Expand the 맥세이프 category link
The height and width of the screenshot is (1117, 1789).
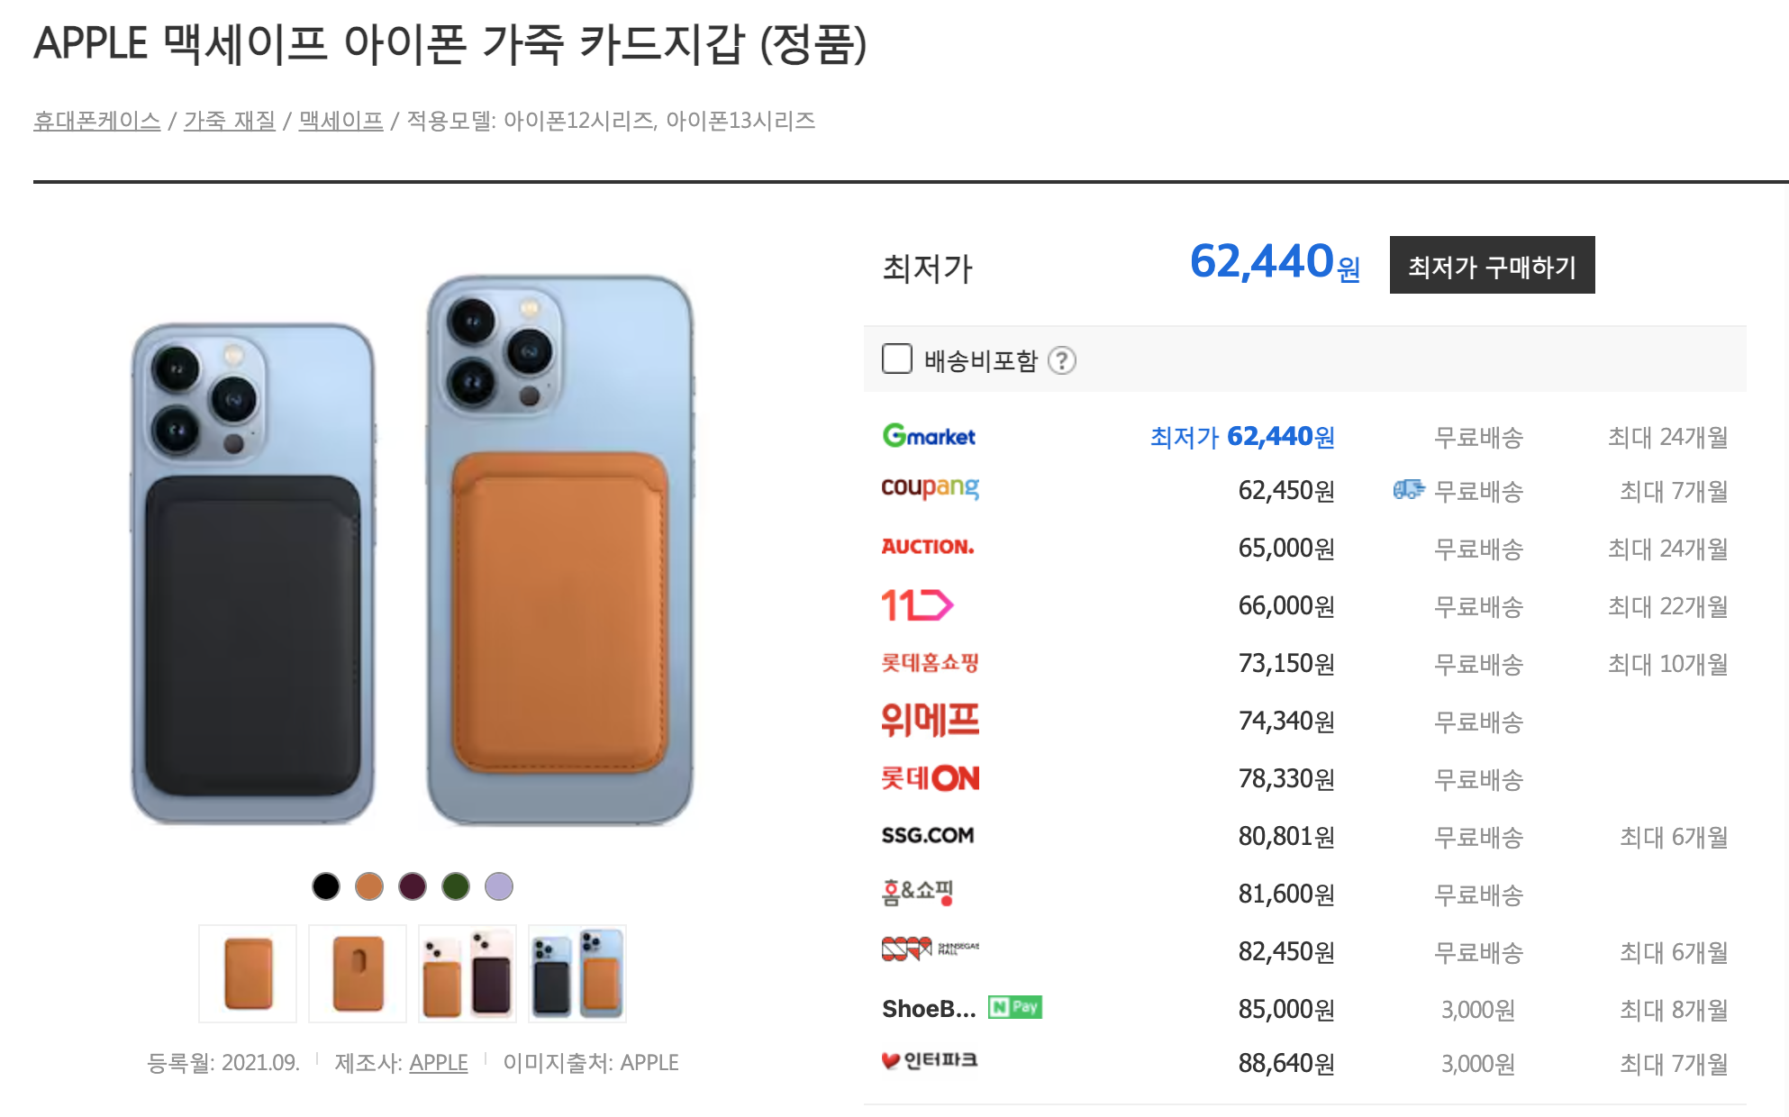pos(339,121)
